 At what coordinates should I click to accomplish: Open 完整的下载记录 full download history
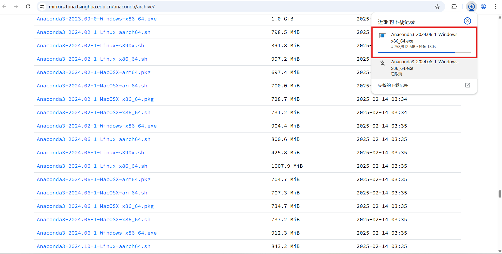tap(393, 86)
